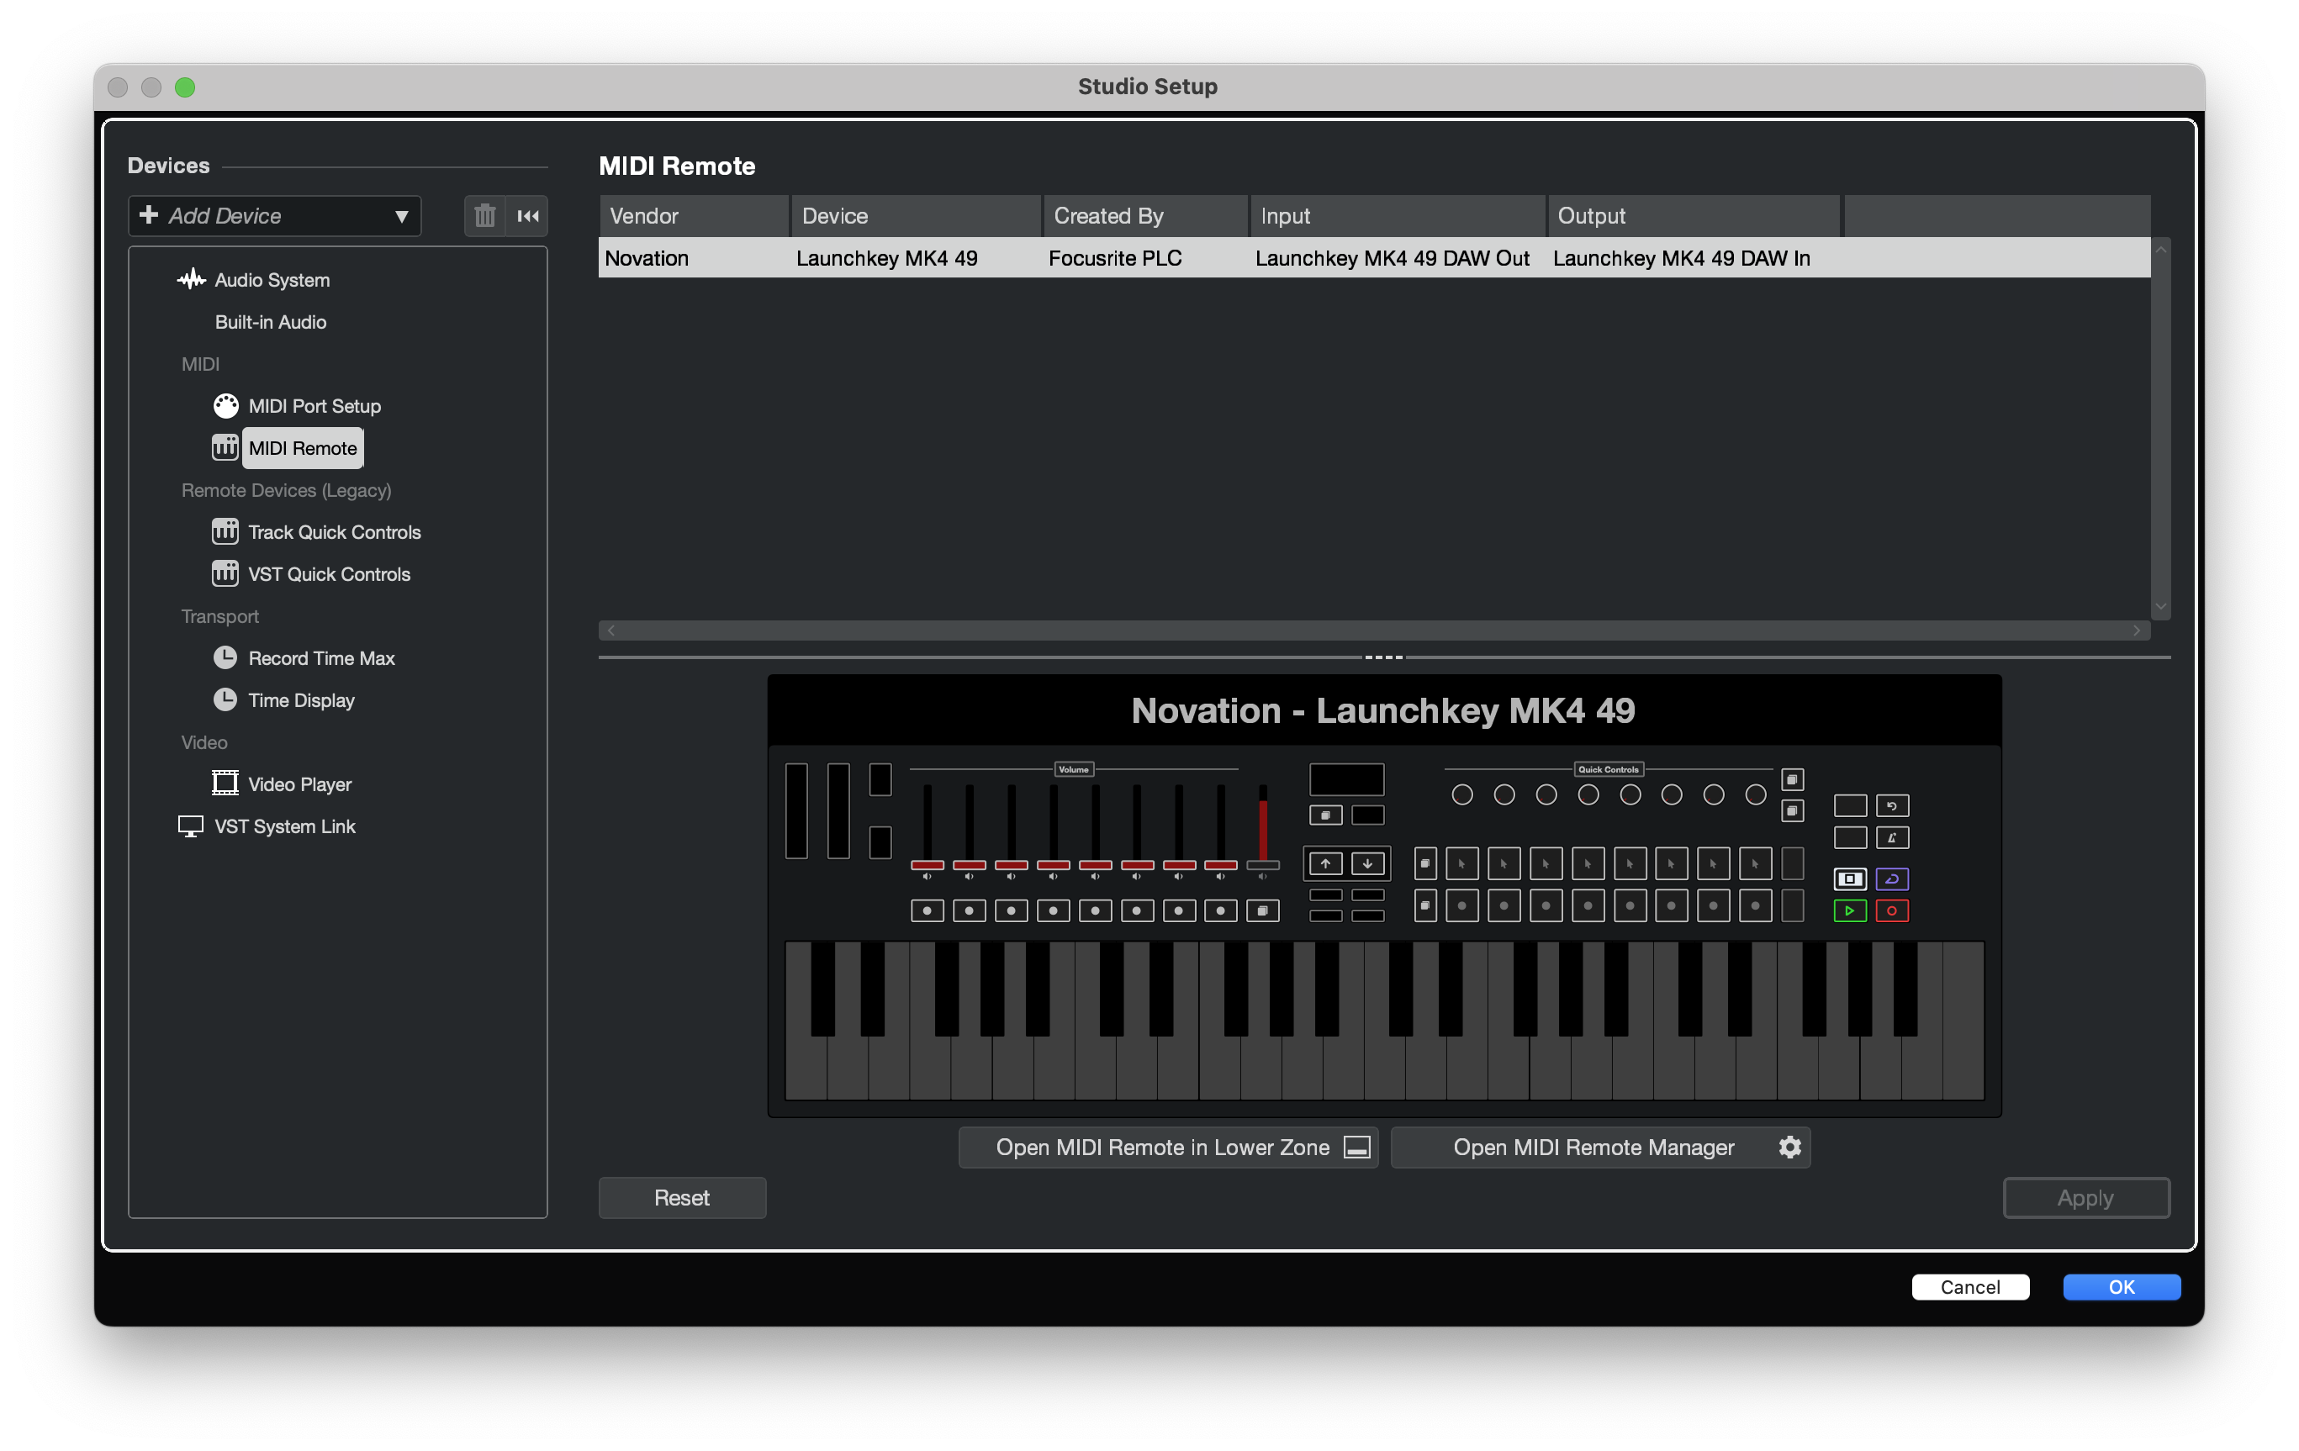2299x1451 pixels.
Task: Click the white Stop button on the Launchkey
Action: [x=1849, y=879]
